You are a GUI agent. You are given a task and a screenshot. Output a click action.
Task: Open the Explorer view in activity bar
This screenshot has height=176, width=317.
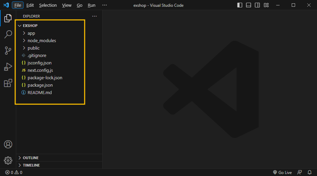tap(8, 18)
